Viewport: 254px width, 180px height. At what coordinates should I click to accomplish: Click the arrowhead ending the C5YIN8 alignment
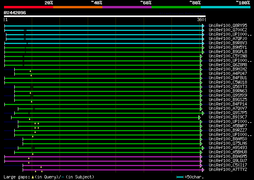tap(201, 56)
